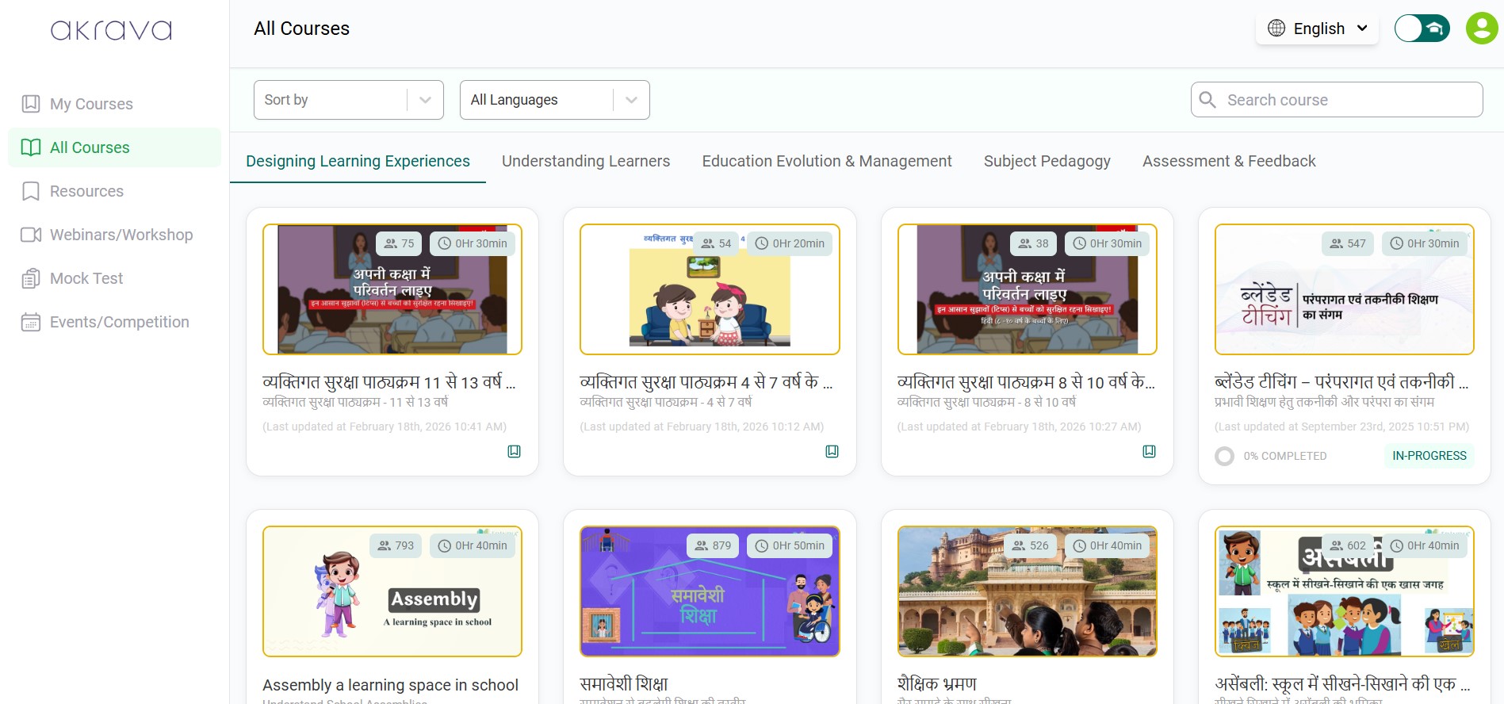Screen dimensions: 1504x704
Task: Click the bookmark icon on the 4 से 7 वर्ष course card
Action: coord(832,451)
